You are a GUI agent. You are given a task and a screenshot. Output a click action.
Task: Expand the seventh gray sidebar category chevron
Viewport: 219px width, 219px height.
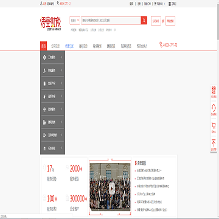pos(61,135)
